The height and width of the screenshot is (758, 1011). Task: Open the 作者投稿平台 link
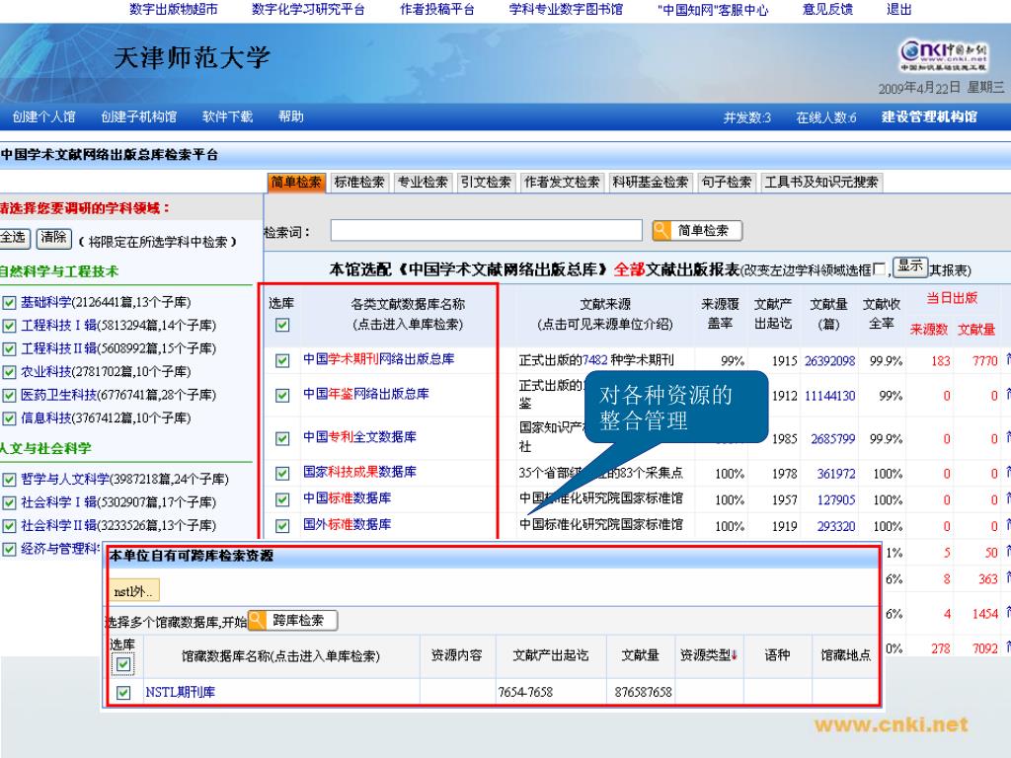pyautogui.click(x=437, y=9)
